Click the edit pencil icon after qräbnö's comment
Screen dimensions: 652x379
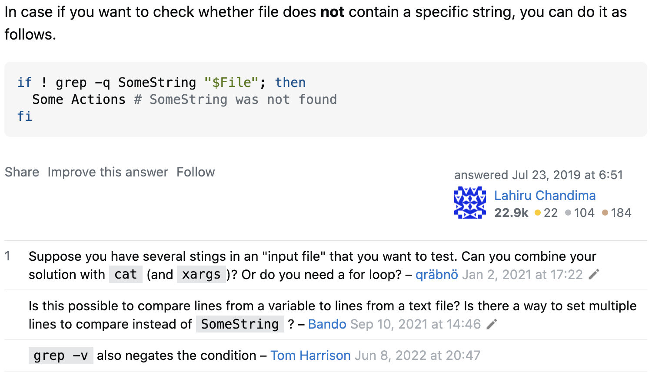[x=594, y=274]
